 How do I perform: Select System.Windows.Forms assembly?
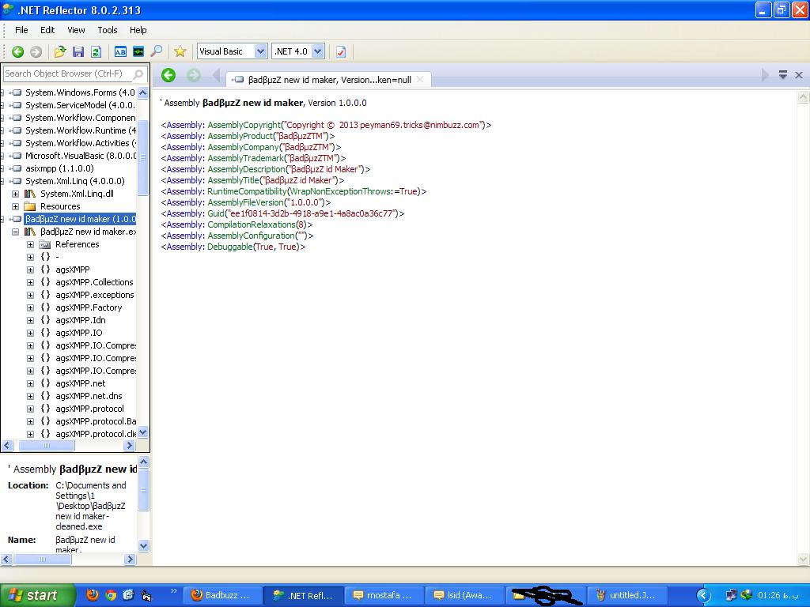pos(80,92)
